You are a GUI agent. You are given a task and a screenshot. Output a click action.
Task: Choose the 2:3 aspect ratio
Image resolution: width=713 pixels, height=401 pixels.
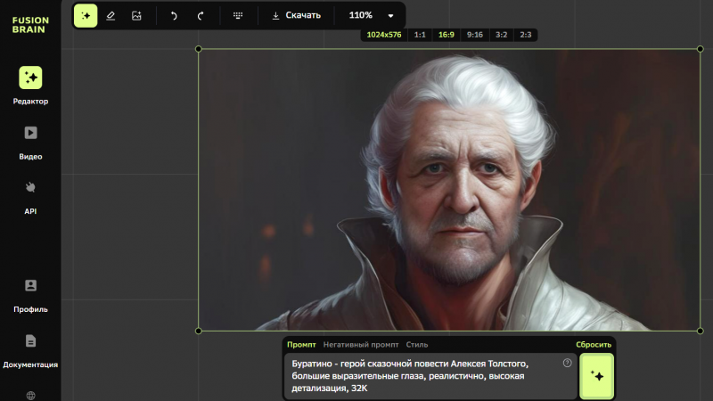tap(526, 35)
